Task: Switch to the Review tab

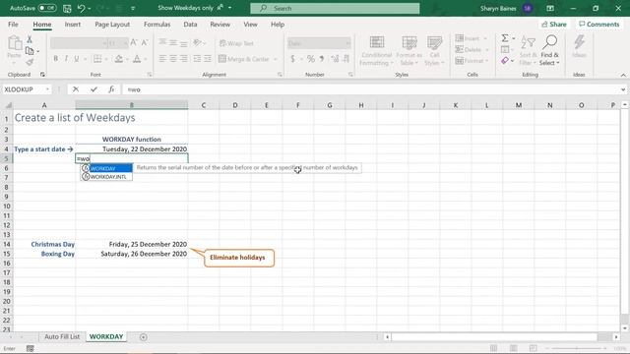Action: (x=220, y=25)
